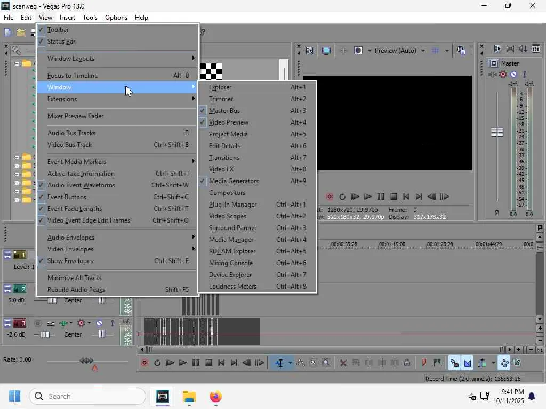
Task: Toggle Show Envelopes option
Action: 118,261
